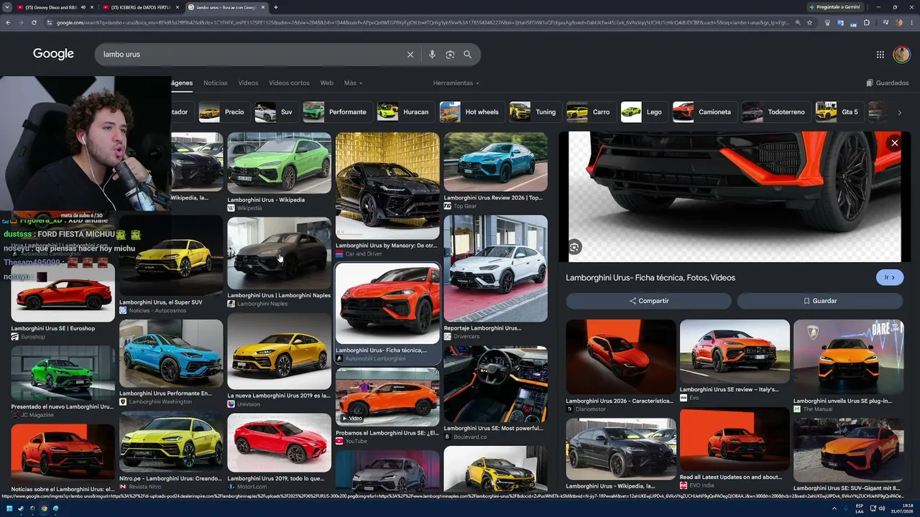This screenshot has height=517, width=920.
Task: Open the red Urus Motor1.com thumbnail
Action: click(x=280, y=442)
